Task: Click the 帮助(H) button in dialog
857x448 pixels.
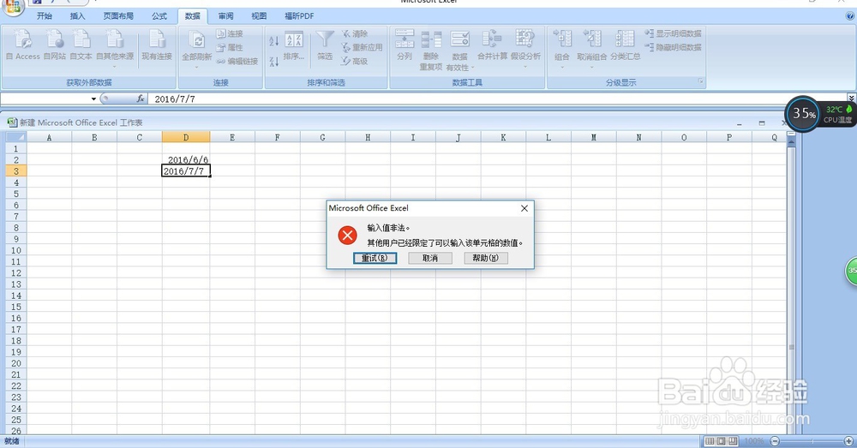Action: (x=486, y=258)
